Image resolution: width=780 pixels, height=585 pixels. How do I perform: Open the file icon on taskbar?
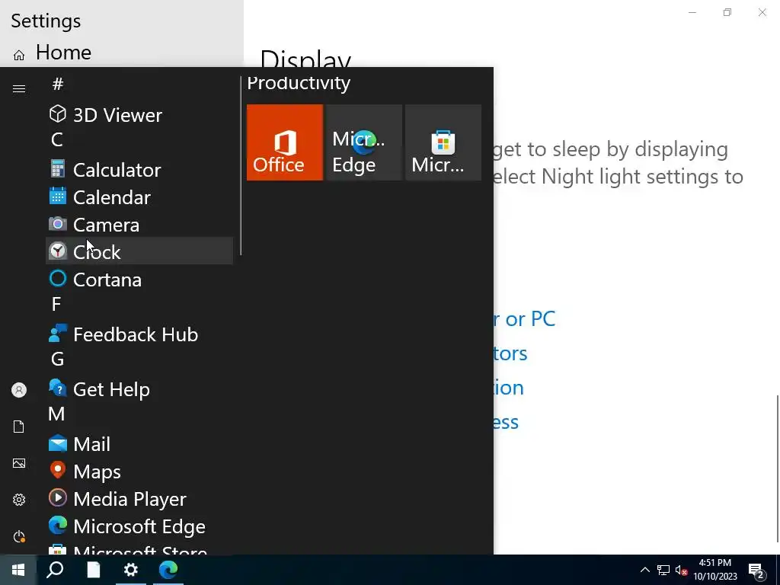93,570
